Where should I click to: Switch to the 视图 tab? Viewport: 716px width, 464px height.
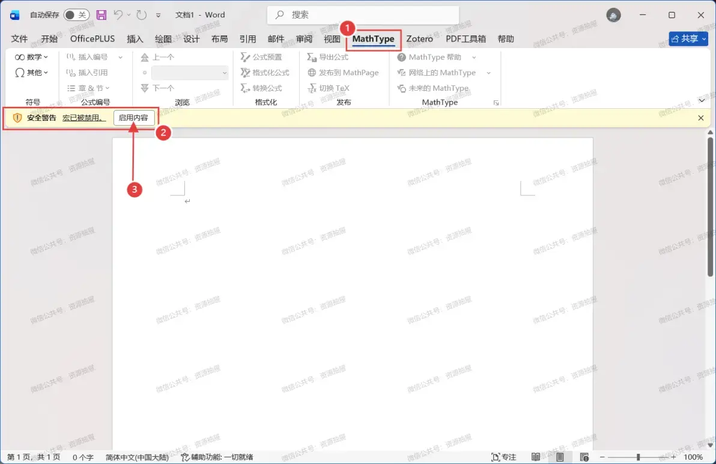pyautogui.click(x=332, y=39)
